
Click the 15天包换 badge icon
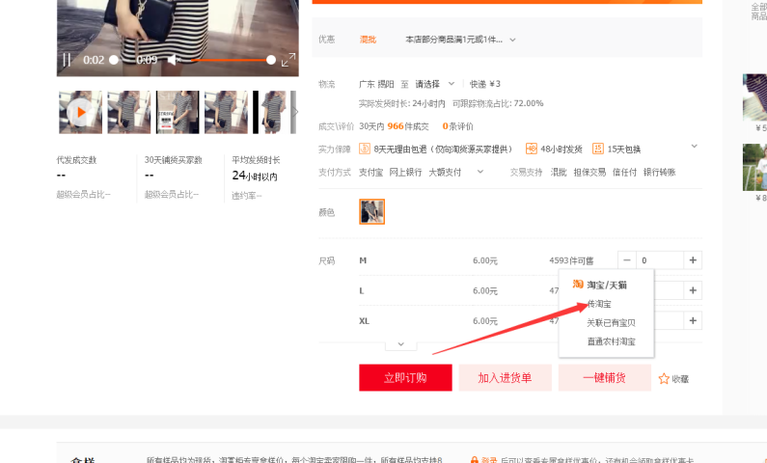[598, 149]
